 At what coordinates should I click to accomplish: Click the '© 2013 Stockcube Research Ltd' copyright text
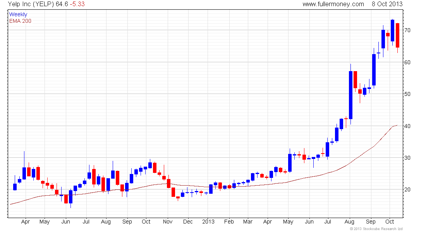pos(376,229)
